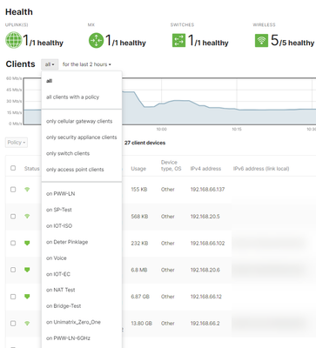The height and width of the screenshot is (348, 316).
Task: Click wireless status icon for client 192.168.66.2
Action: pyautogui.click(x=27, y=323)
